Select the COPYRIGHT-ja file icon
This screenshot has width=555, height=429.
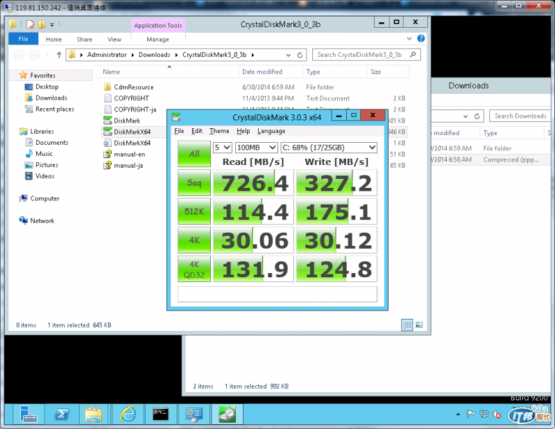tap(108, 110)
